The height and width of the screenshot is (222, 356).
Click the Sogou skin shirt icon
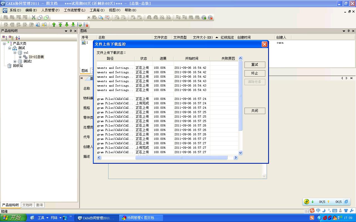tap(346, 211)
